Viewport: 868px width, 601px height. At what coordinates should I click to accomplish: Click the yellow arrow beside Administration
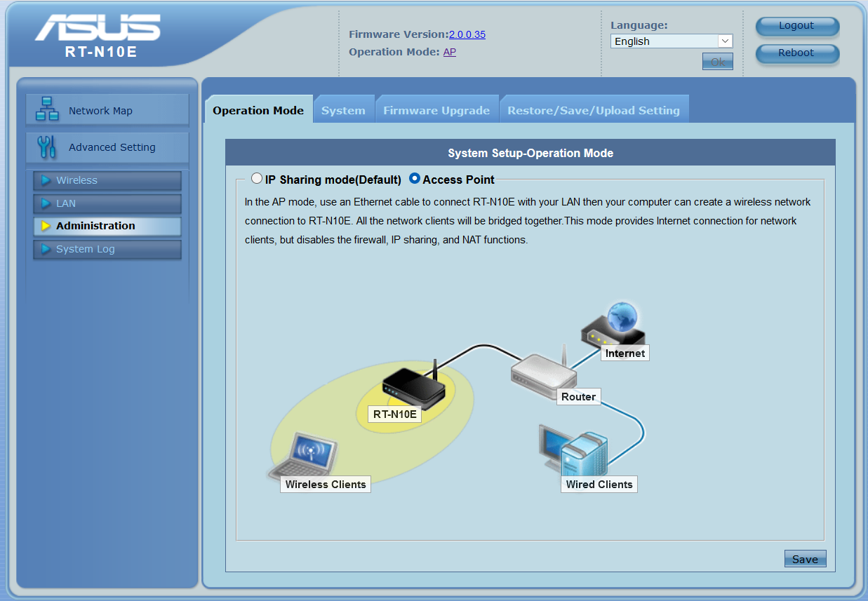pos(46,226)
